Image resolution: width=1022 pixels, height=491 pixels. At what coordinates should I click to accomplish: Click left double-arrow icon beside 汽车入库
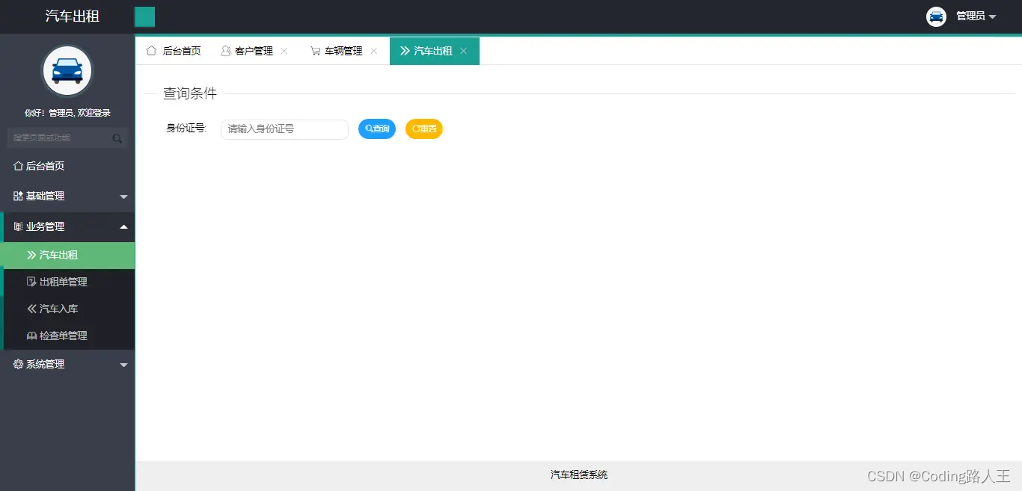pyautogui.click(x=31, y=309)
